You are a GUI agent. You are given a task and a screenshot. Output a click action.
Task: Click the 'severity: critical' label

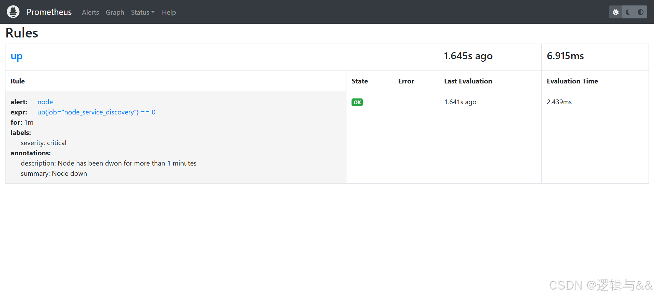[44, 143]
